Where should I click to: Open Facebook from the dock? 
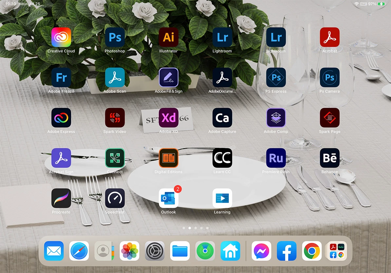tap(287, 251)
